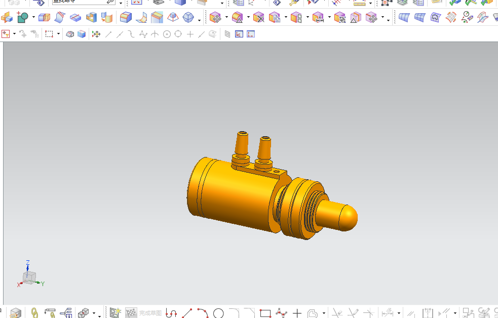This screenshot has height=318, width=498.
Task: Expand the feature toolbar overflow arrow
Action: coord(199,20)
